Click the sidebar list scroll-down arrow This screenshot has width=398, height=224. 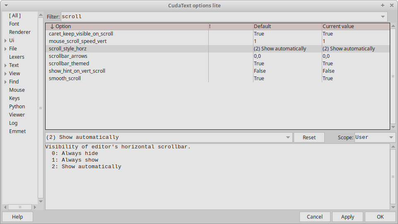(41, 201)
